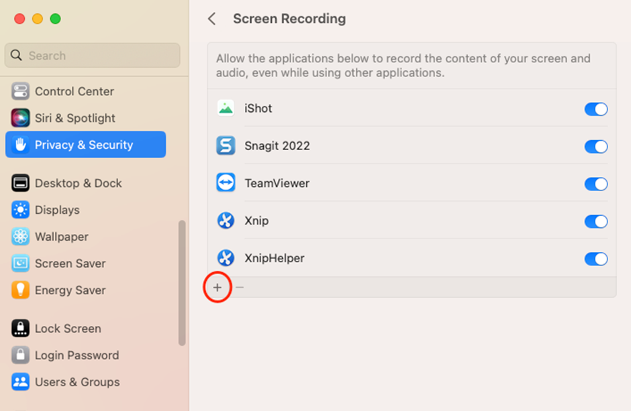Turn off the Snagit 2022 toggle

coord(595,146)
